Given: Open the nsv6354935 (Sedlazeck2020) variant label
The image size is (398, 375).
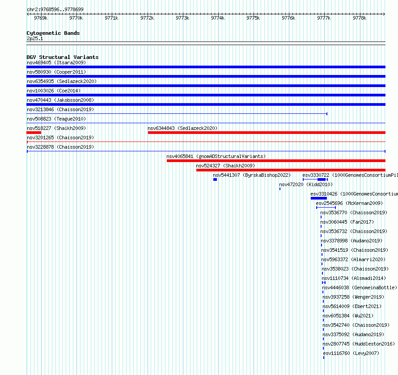Looking at the screenshot, I should tap(62, 81).
